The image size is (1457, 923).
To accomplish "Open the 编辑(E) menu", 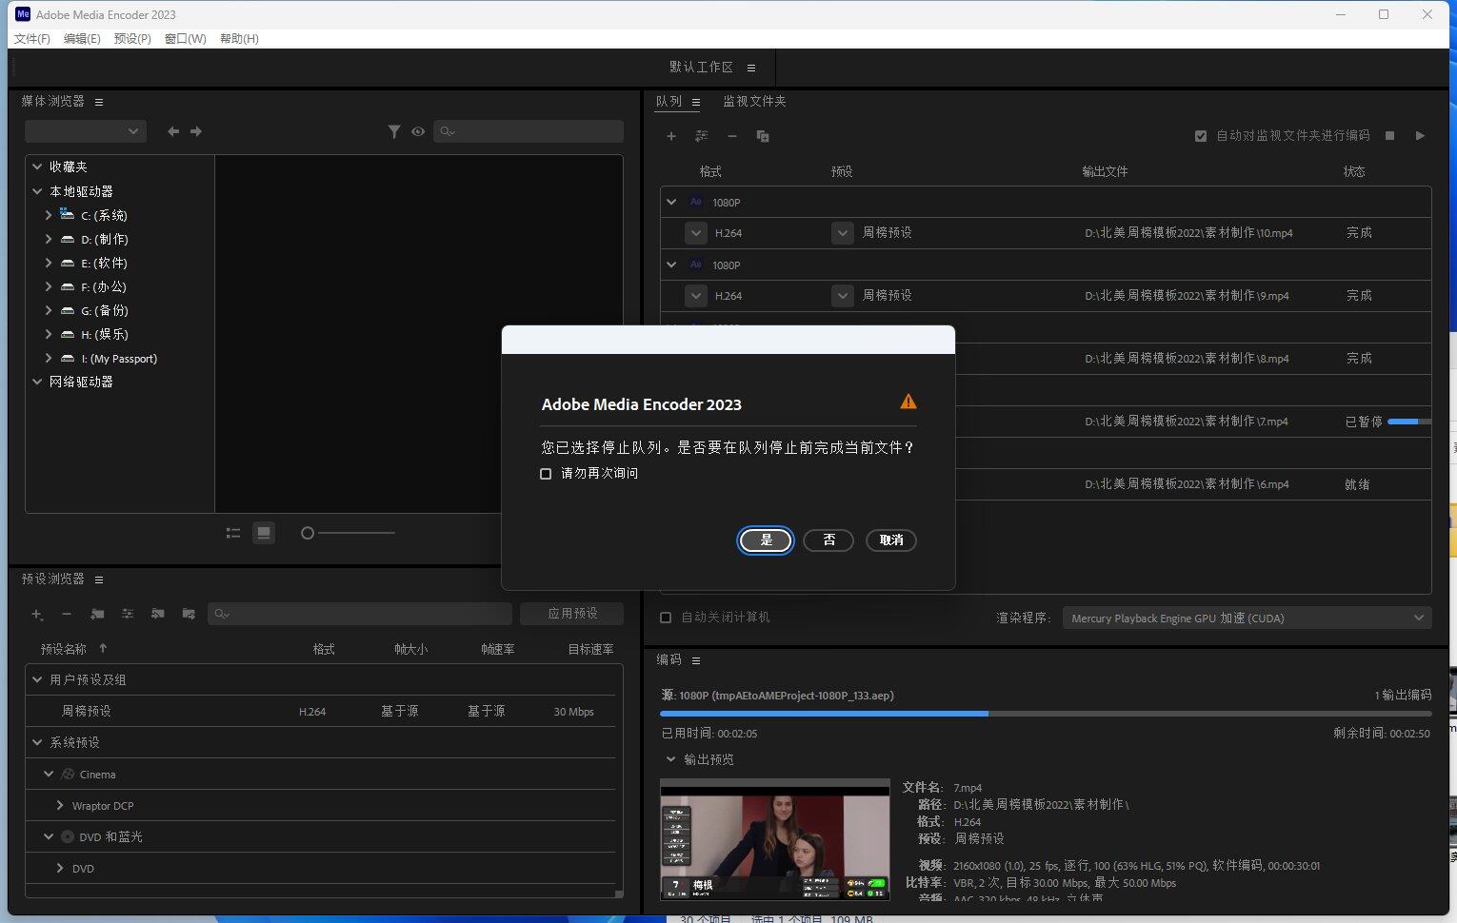I will (82, 39).
